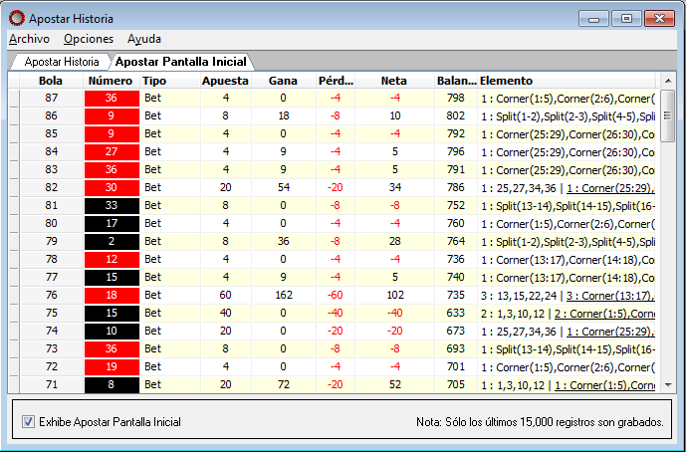Viewport: 686px width, 452px height.
Task: Click Gana value 54 in row 82
Action: click(x=284, y=187)
